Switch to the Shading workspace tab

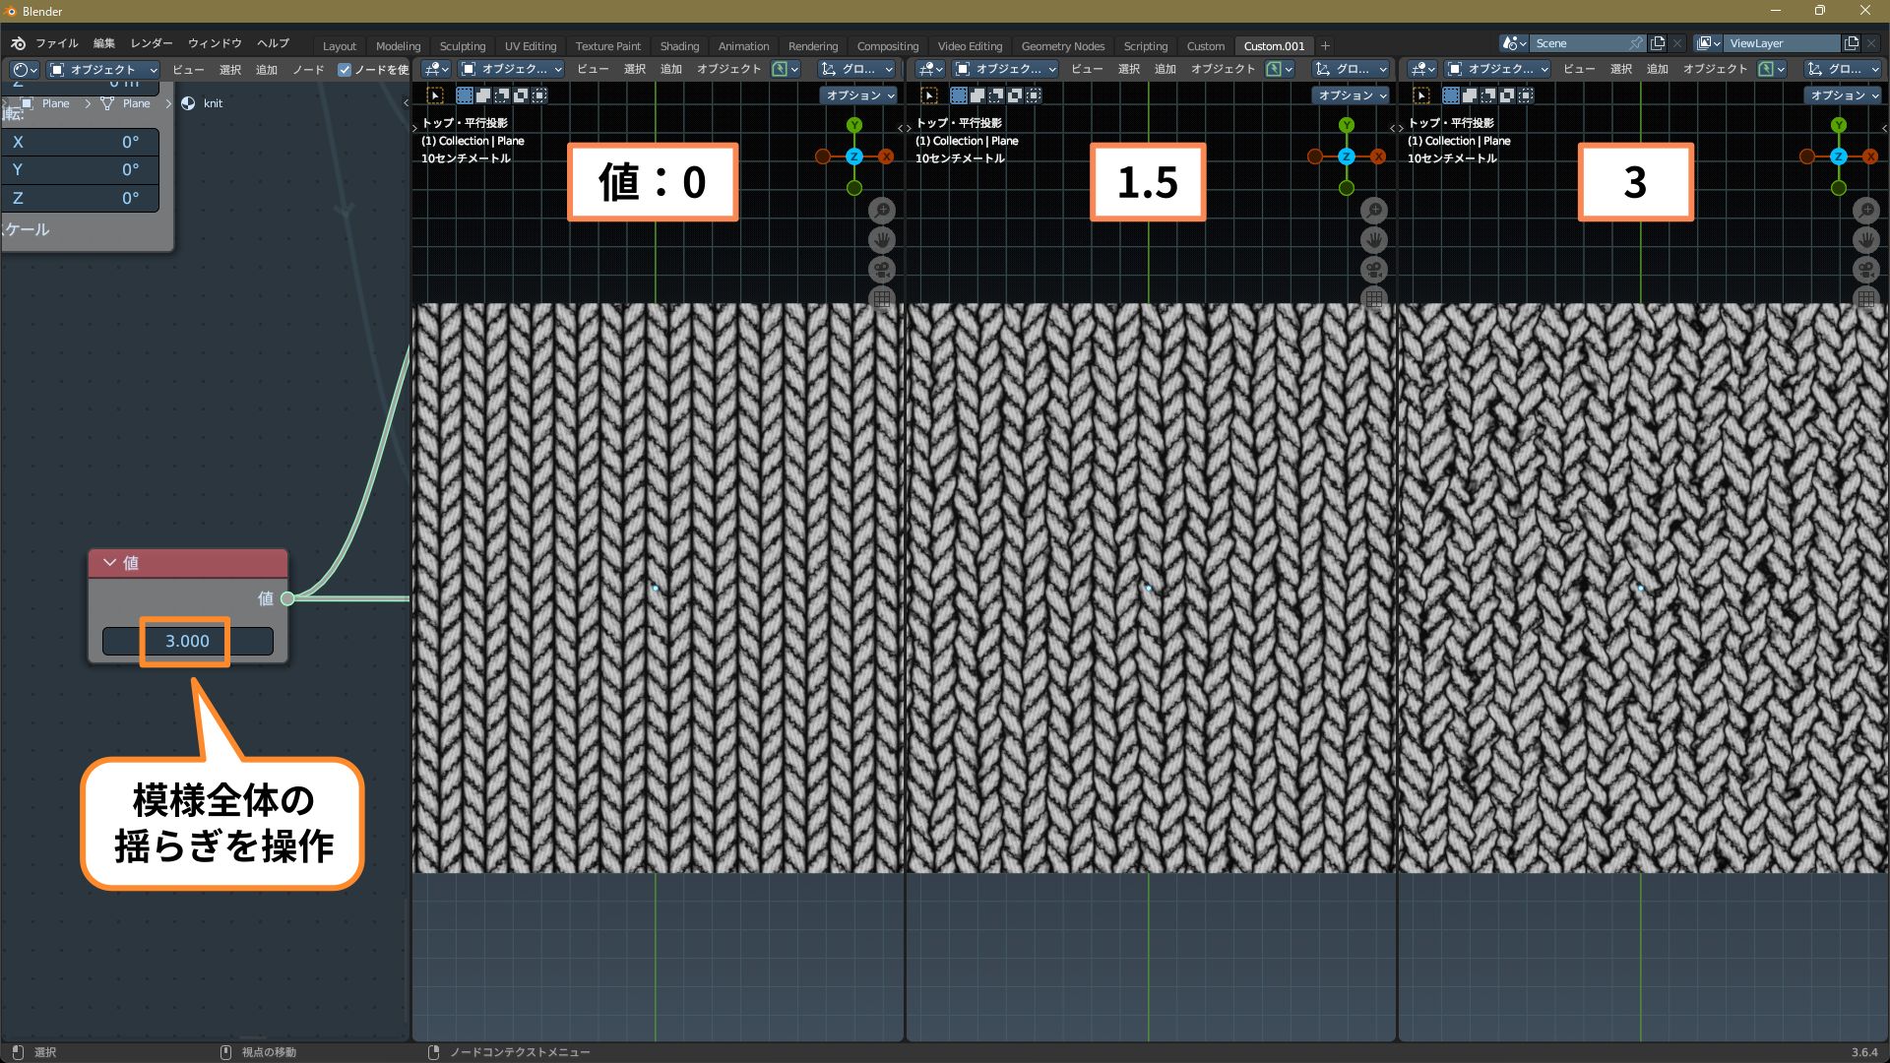tap(678, 46)
